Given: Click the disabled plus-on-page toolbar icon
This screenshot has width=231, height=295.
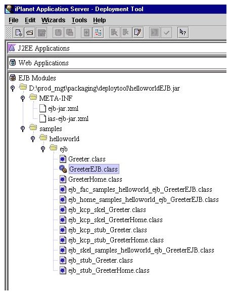Looking at the screenshot, I should pos(86,33).
